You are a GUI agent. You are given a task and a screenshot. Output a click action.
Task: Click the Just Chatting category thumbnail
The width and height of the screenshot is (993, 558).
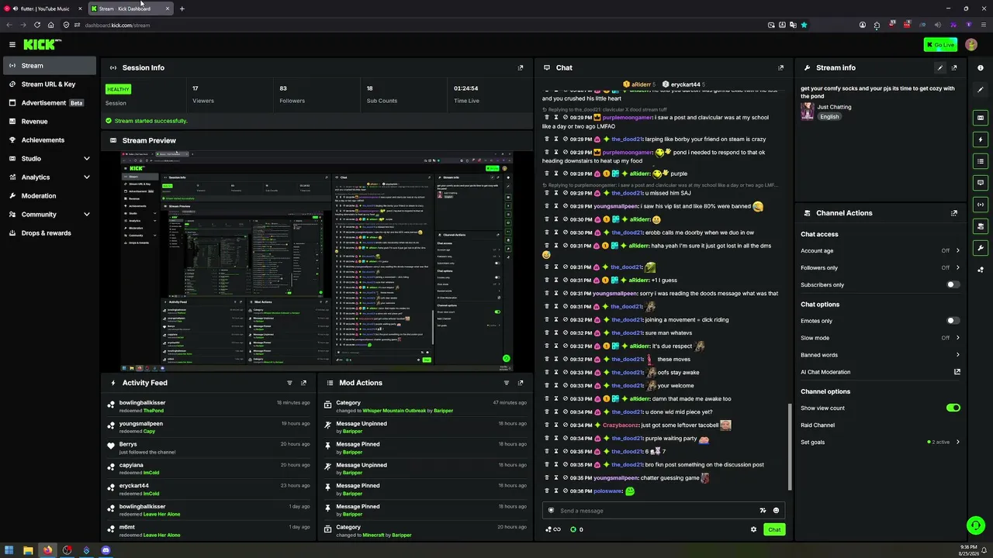pos(808,111)
